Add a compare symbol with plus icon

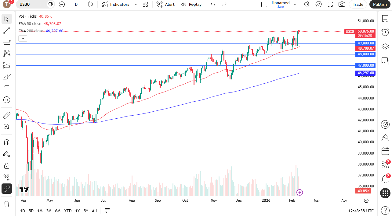tap(62, 4)
